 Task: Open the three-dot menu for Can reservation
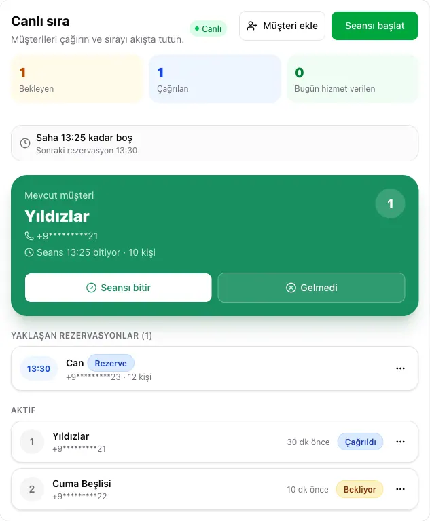point(400,368)
